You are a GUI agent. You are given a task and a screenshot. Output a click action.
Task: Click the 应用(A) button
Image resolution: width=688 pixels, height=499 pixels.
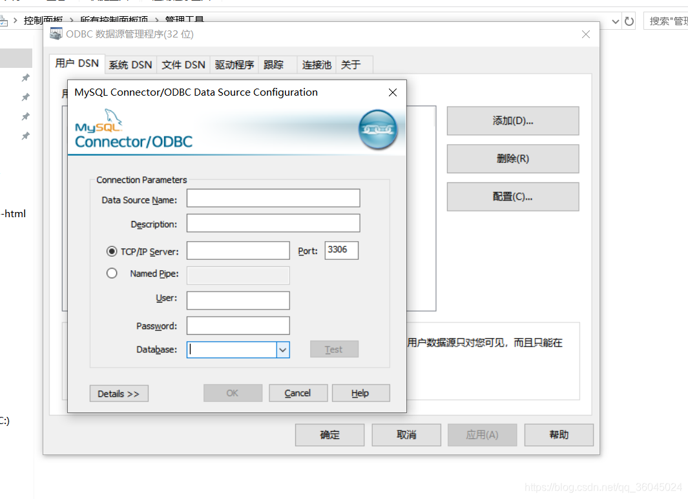click(482, 435)
